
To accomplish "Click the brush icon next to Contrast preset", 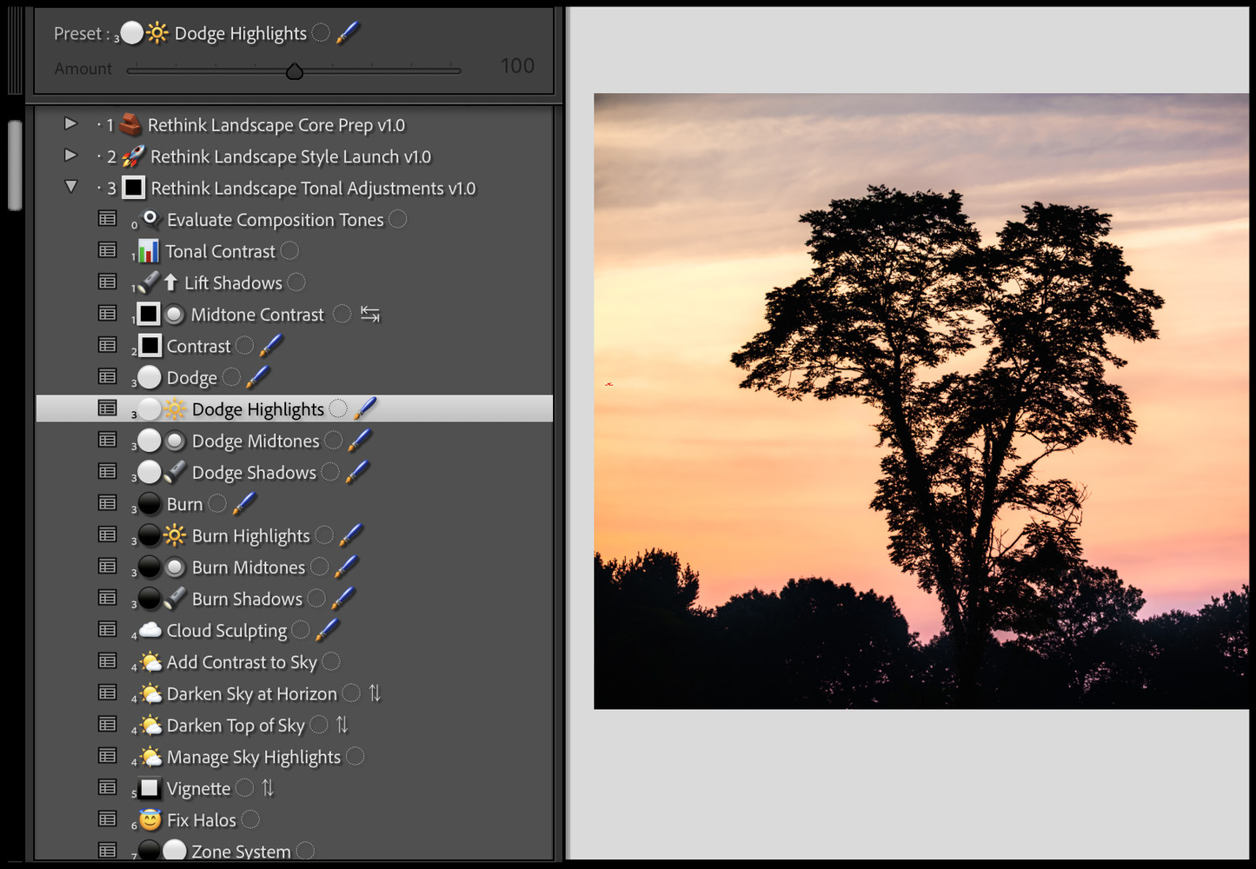I will (x=271, y=346).
